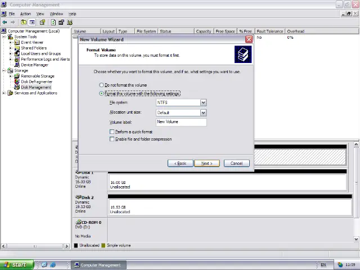Select Device Manager in the console tree
The image size is (360, 270).
point(34,65)
